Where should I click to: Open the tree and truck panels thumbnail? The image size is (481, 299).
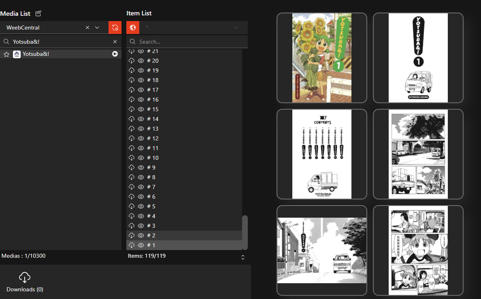click(418, 154)
